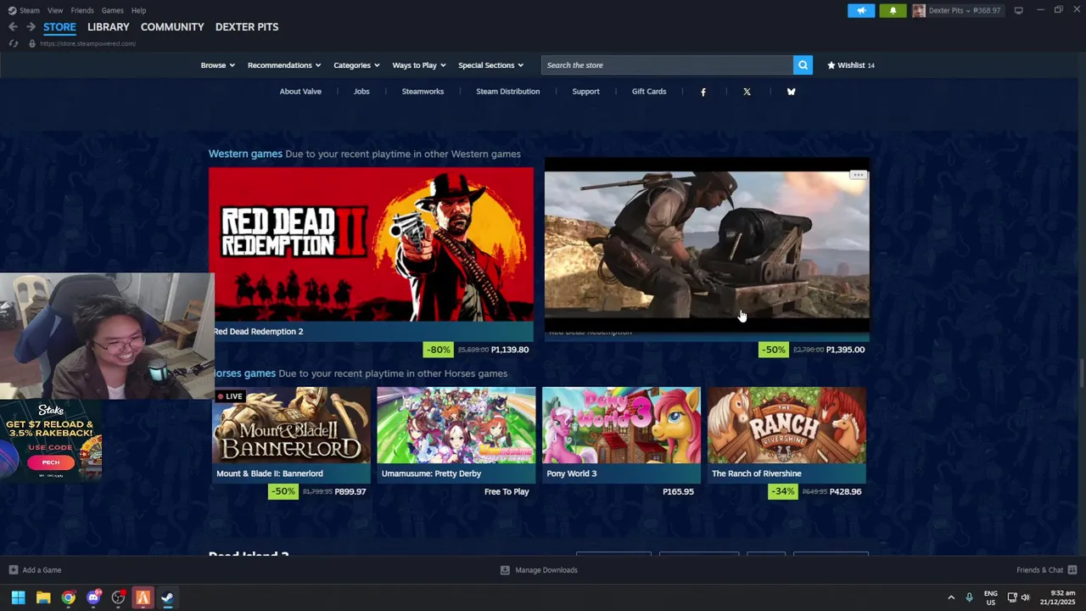Viewport: 1086px width, 611px height.
Task: Open File Explorer from the taskbar
Action: click(43, 597)
